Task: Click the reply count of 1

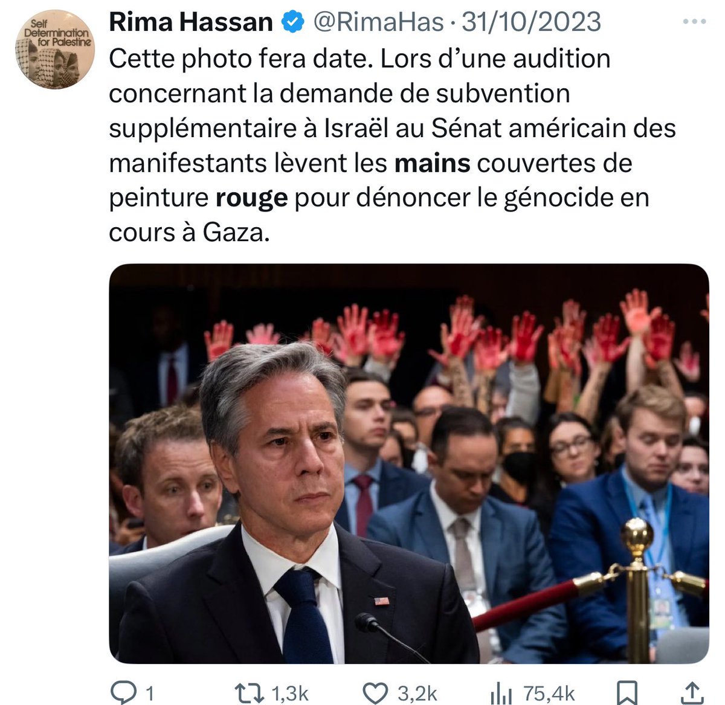Action: click(x=150, y=694)
